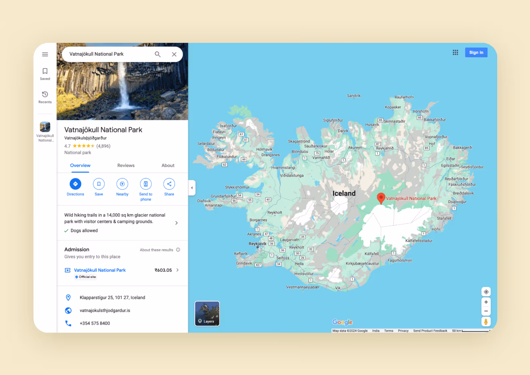Clear the search with the X icon

pyautogui.click(x=174, y=54)
